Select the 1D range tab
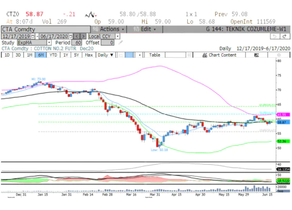The width and height of the screenshot is (292, 210). pyautogui.click(x=7, y=55)
